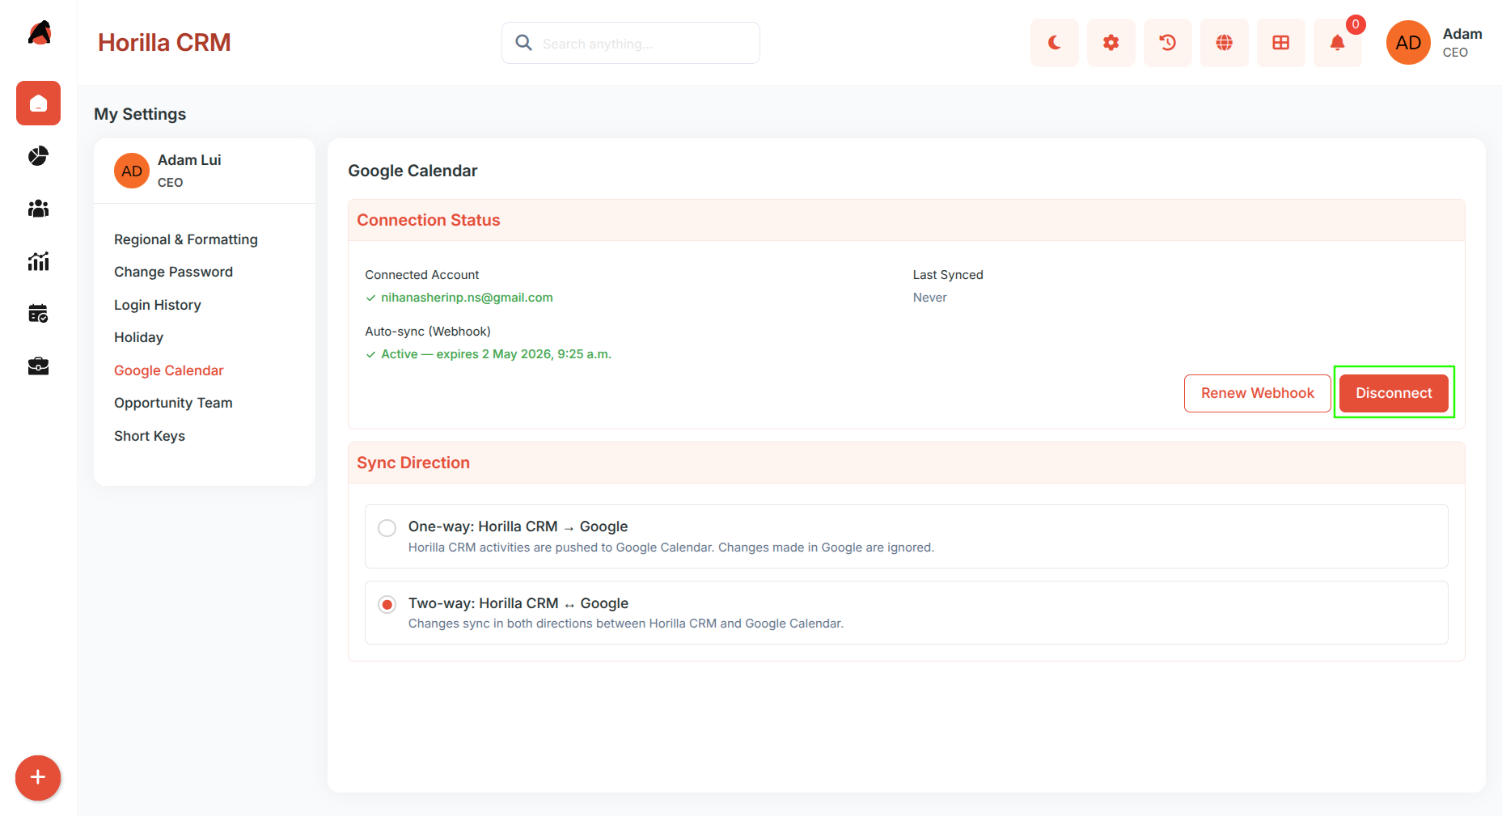Open the globe language icon
The image size is (1502, 816).
[x=1225, y=43]
